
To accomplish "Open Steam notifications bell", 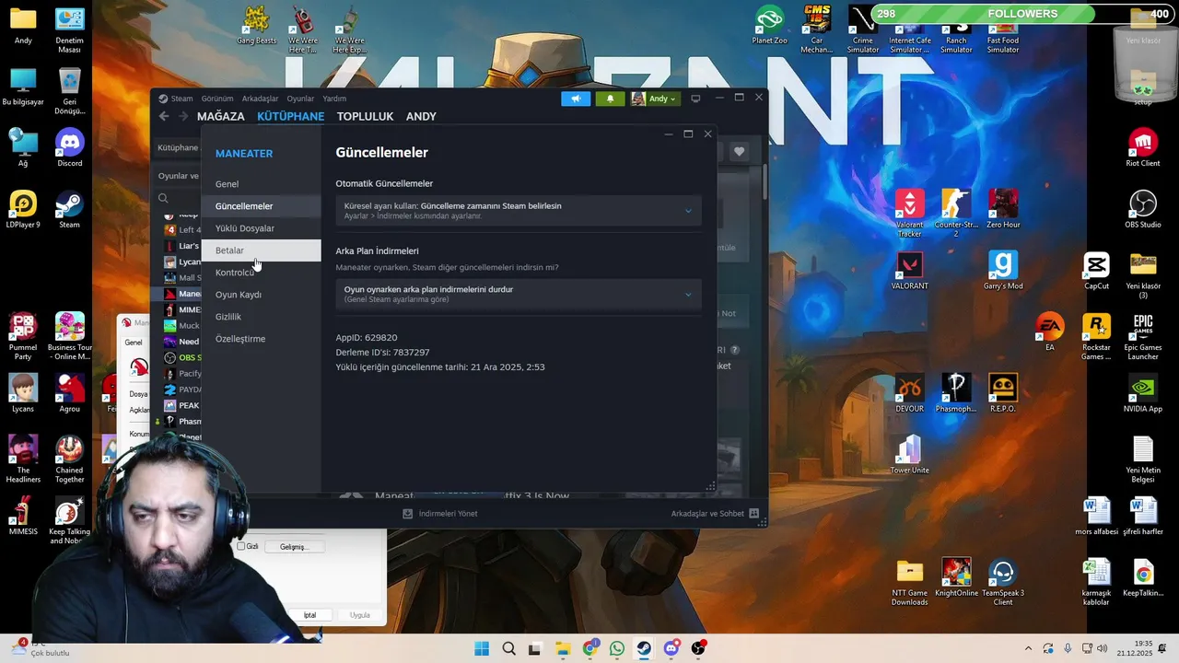I will pyautogui.click(x=610, y=99).
